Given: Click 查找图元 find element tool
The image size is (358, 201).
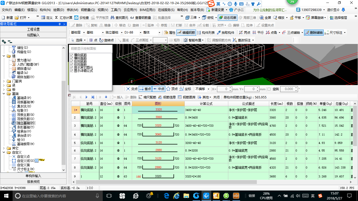Looking at the screenshot, I should coord(120,18).
